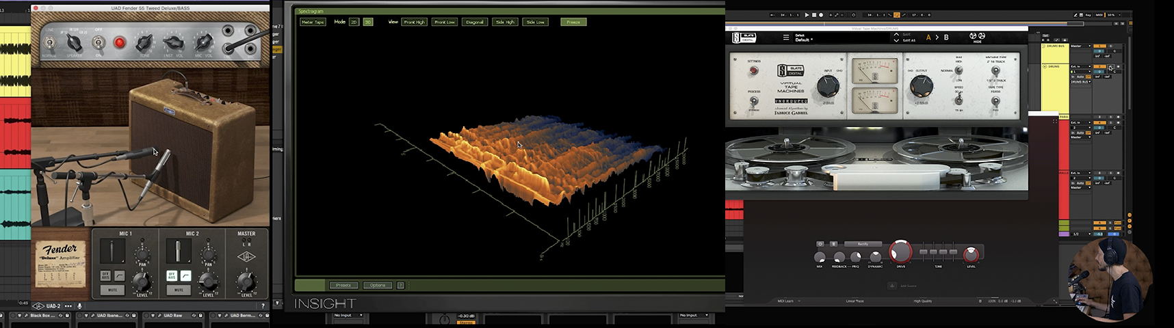Open right No Input dropdown below Insight
Image resolution: width=1174 pixels, height=328 pixels.
[693, 315]
